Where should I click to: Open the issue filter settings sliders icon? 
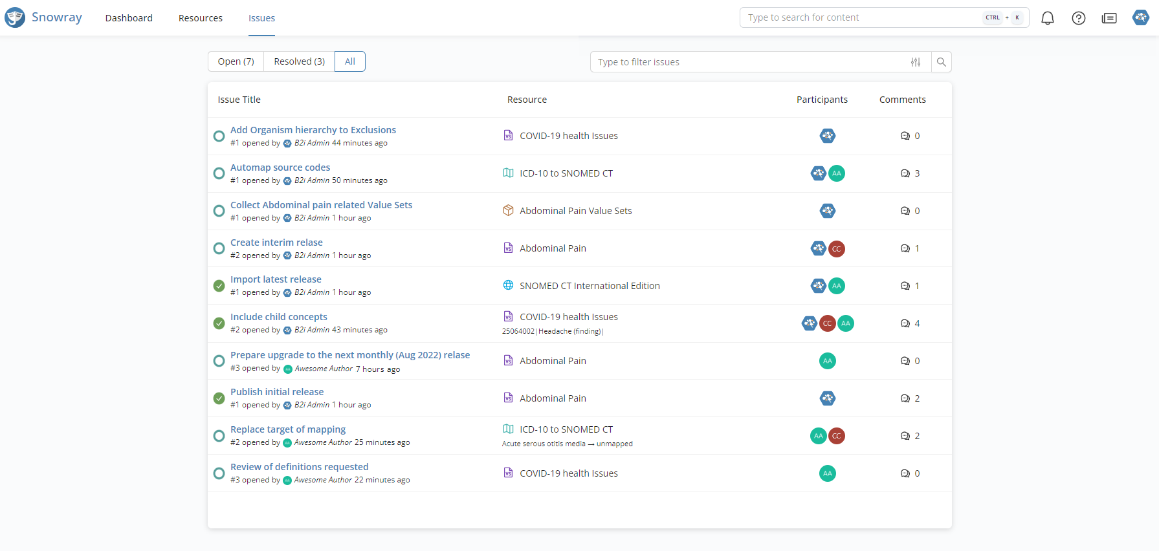coord(916,62)
